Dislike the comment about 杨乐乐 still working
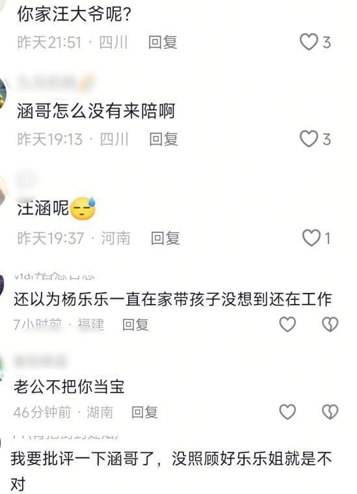 (x=330, y=324)
